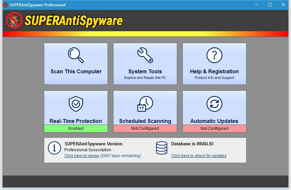The width and height of the screenshot is (291, 190).
Task: Open System Tools text label
Action: pos(145,71)
